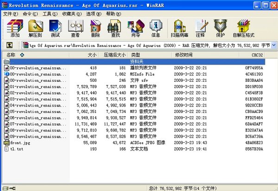Click the front.jpg file icon
The width and height of the screenshot is (278, 191).
click(6, 143)
